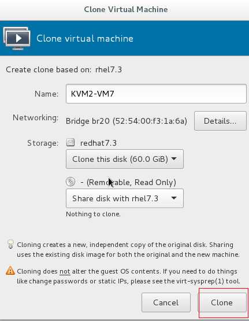Expand the 'Share disk with rhel7.3' dropdown

click(x=125, y=198)
